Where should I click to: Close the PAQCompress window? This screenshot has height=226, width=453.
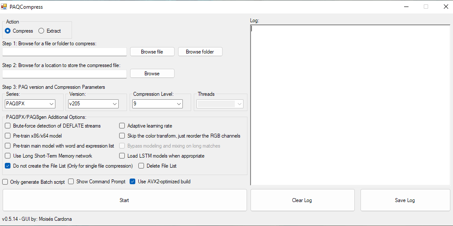point(446,7)
